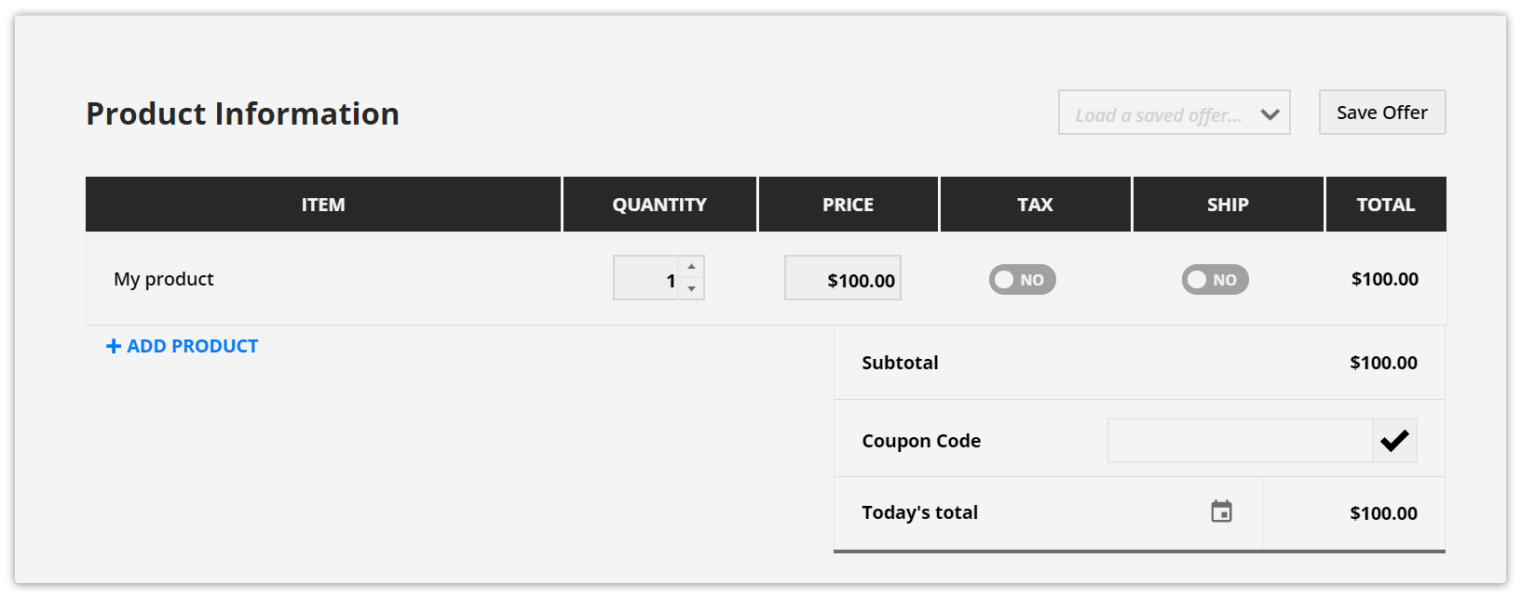Toggle the Ship switch for My product
This screenshot has height=598, width=1521.
(x=1215, y=280)
